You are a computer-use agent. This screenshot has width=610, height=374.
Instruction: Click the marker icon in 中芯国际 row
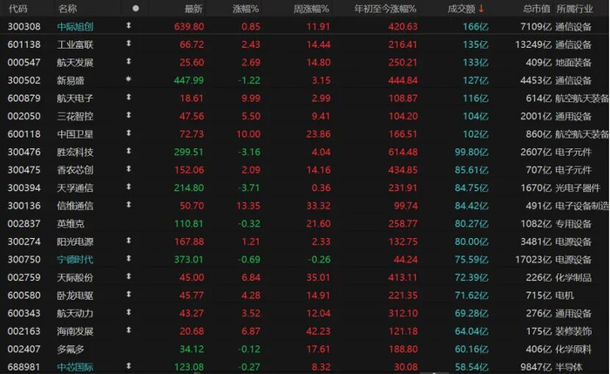[128, 366]
